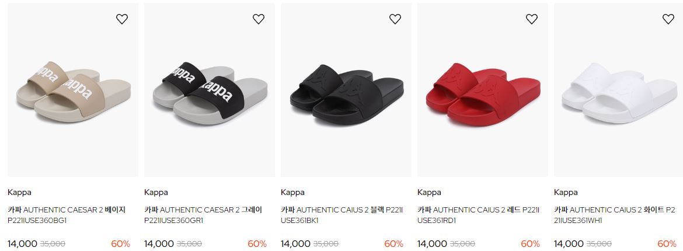683x251 pixels.
Task: Open white Kappa slides image
Action: click(619, 90)
